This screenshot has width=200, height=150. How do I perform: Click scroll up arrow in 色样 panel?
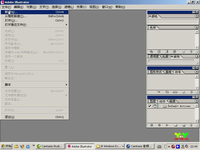[x=197, y=32]
